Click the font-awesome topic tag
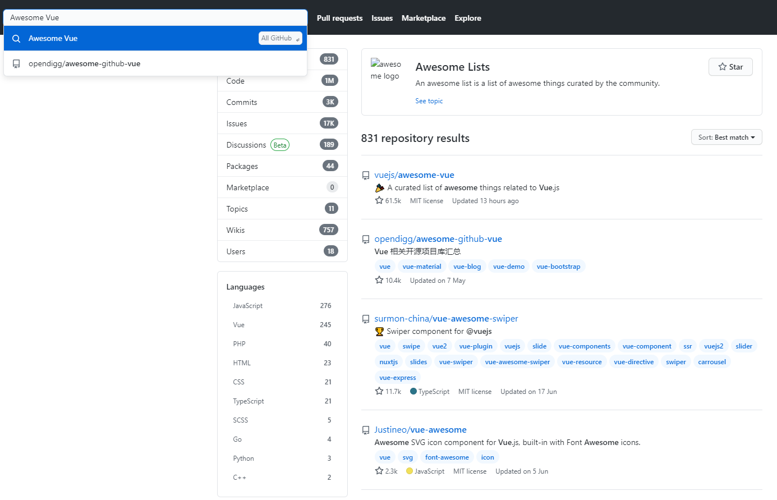The height and width of the screenshot is (500, 777). tap(447, 457)
